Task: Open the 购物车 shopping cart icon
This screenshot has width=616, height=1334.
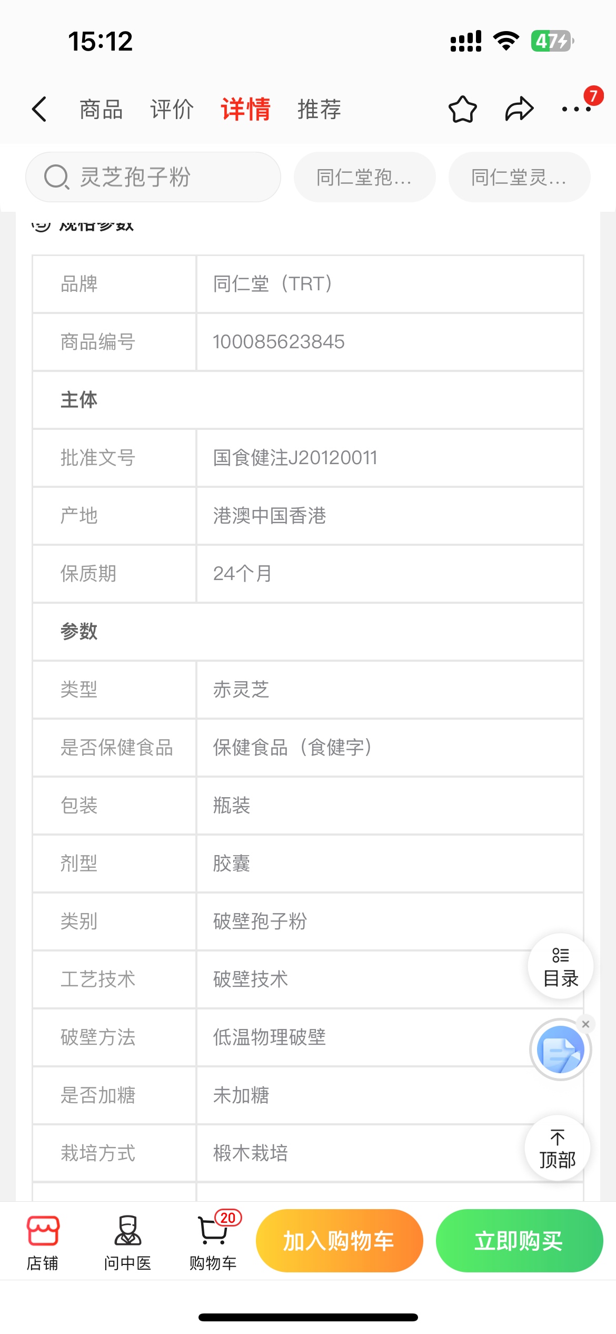Action: [213, 1242]
